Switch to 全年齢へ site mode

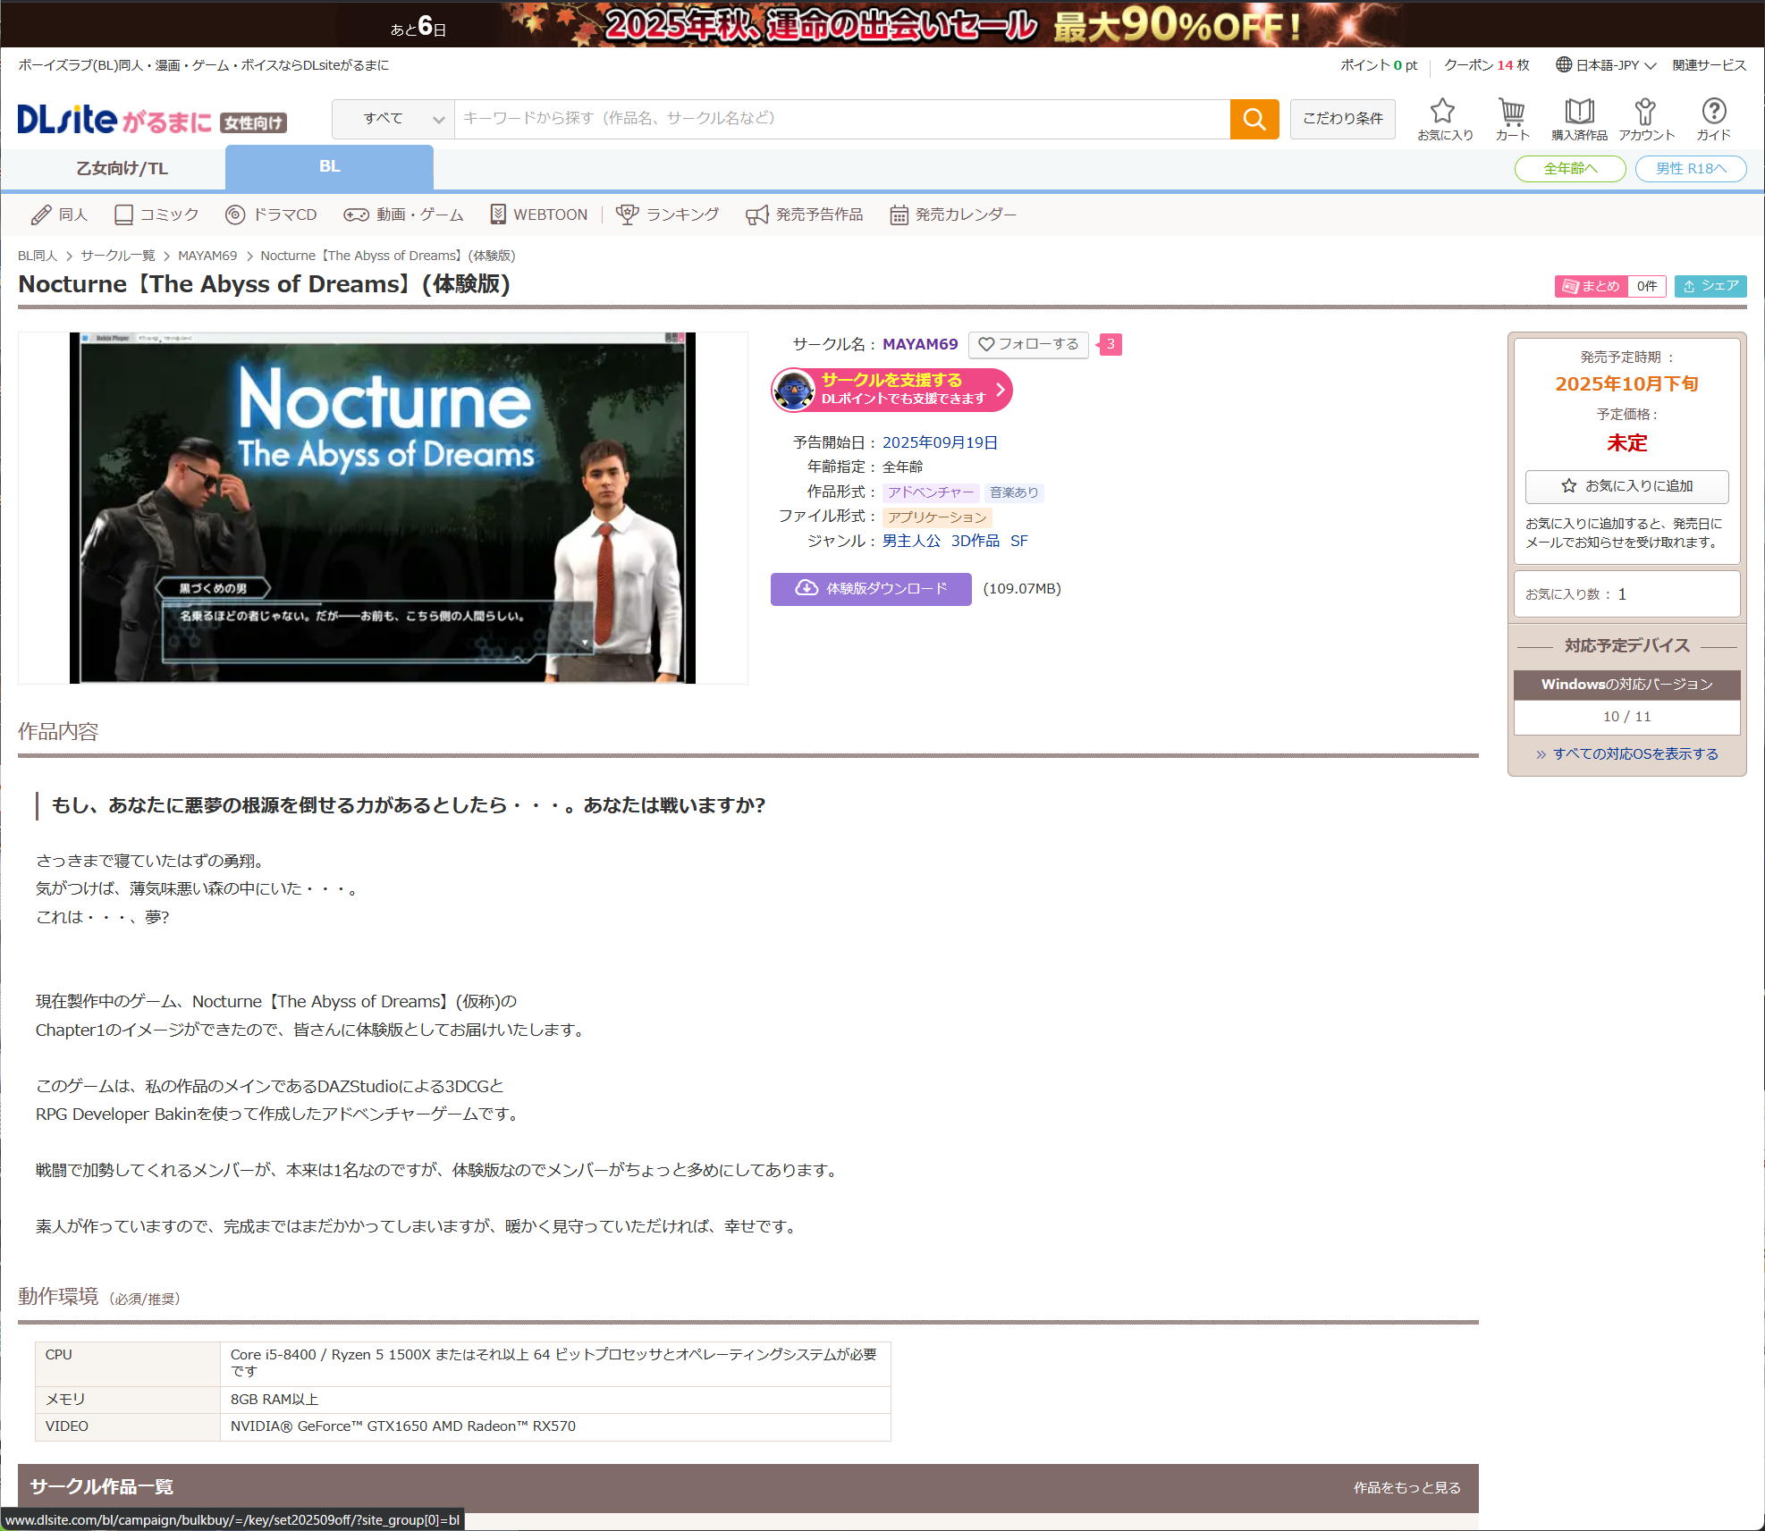coord(1569,168)
